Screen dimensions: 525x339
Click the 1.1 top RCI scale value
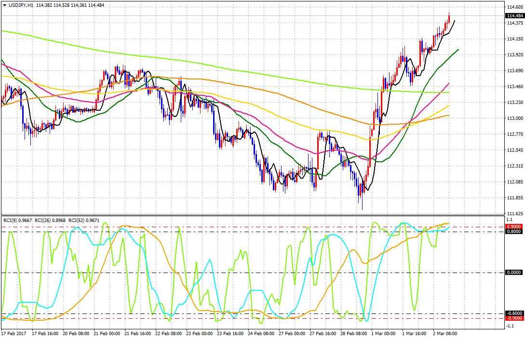509,219
